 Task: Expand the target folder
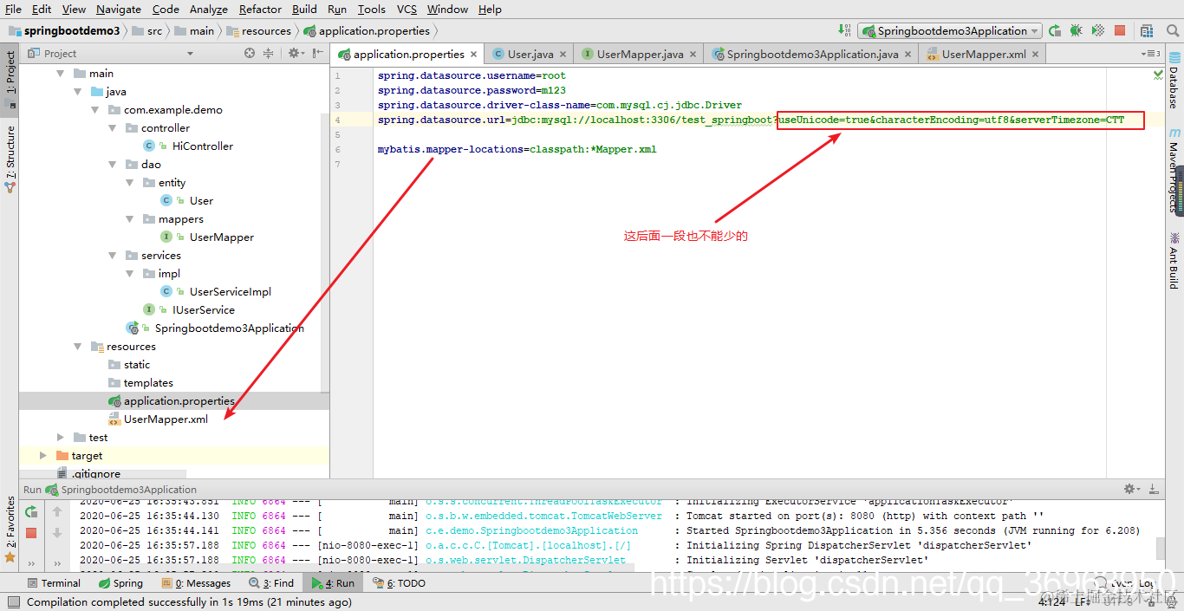click(43, 456)
